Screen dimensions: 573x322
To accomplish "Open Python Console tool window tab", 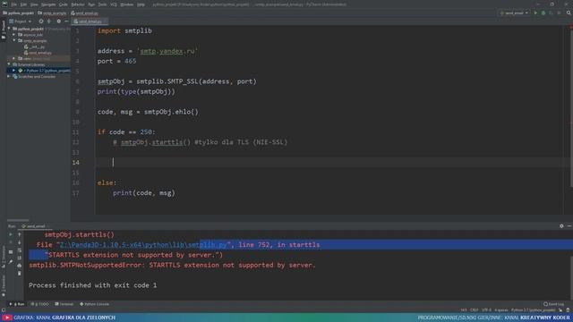I will coord(95,304).
